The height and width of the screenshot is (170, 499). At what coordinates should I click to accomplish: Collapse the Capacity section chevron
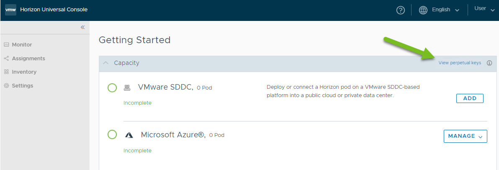[106, 63]
